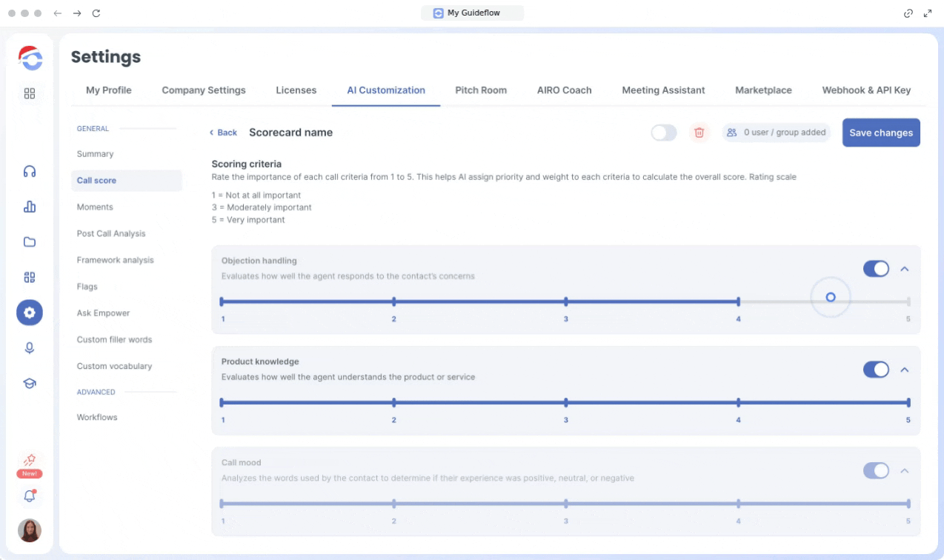Viewport: 944px width, 560px height.
Task: Click the microphone icon in sidebar
Action: (x=30, y=348)
